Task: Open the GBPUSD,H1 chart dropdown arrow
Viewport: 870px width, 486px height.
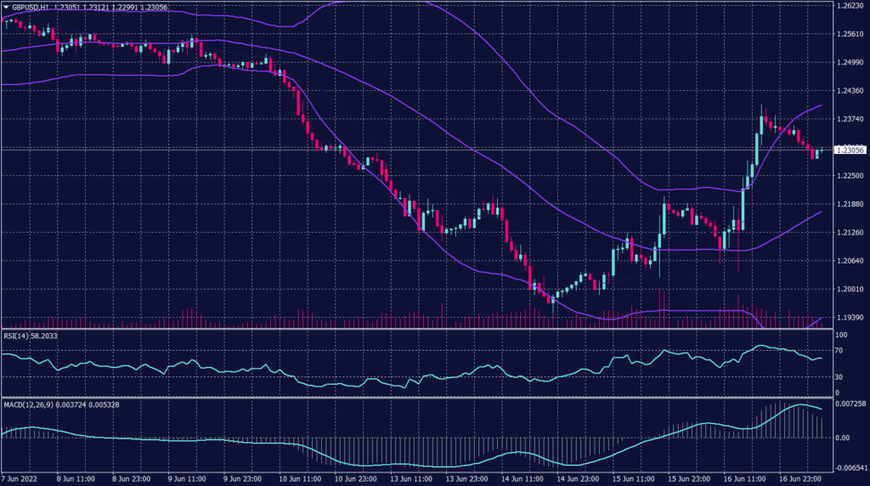Action: point(5,6)
